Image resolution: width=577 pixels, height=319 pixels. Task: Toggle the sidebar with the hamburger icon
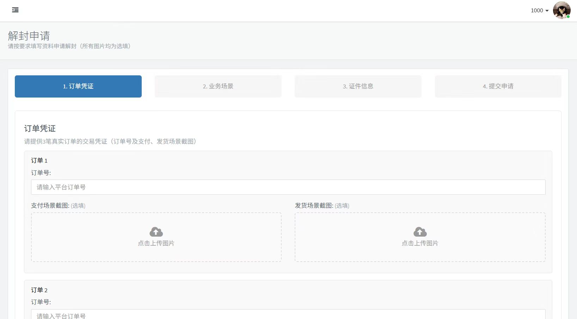tap(15, 10)
